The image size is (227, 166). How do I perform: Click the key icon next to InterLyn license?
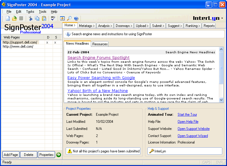[x=152, y=151]
